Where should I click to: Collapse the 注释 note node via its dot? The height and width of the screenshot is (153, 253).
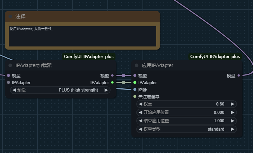coord(10,16)
